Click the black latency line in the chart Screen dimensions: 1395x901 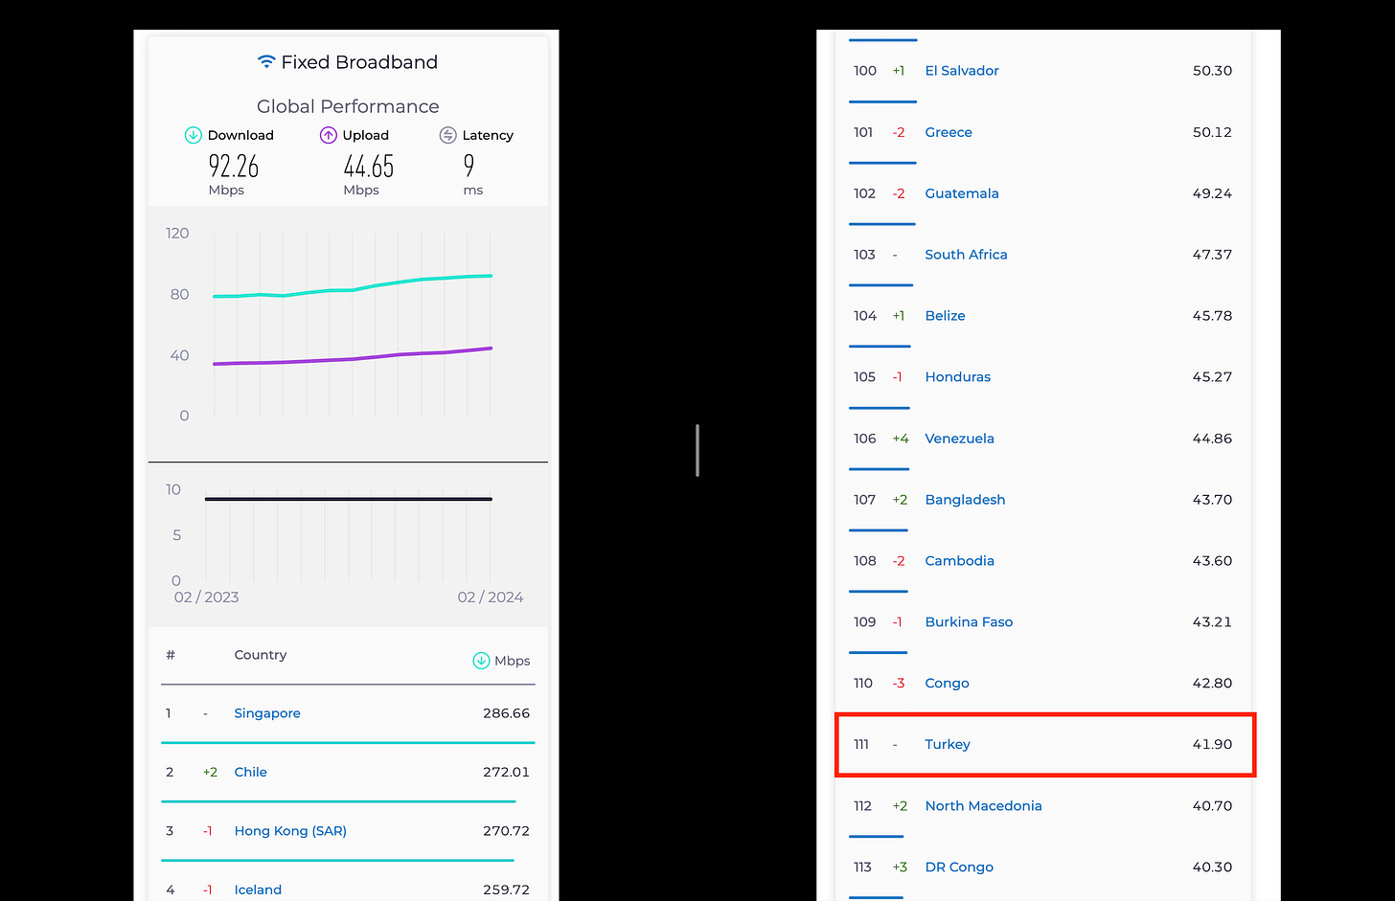[x=349, y=499]
